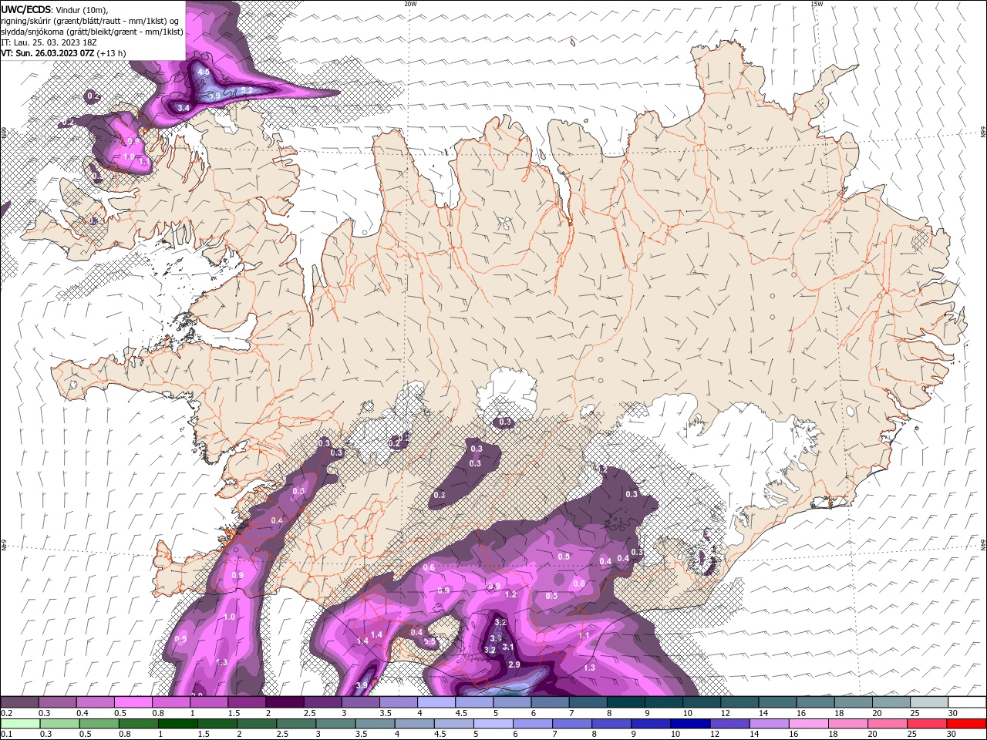Click the white swatch ending snow legend
Viewport: 987px width, 740px height.
tap(967, 701)
